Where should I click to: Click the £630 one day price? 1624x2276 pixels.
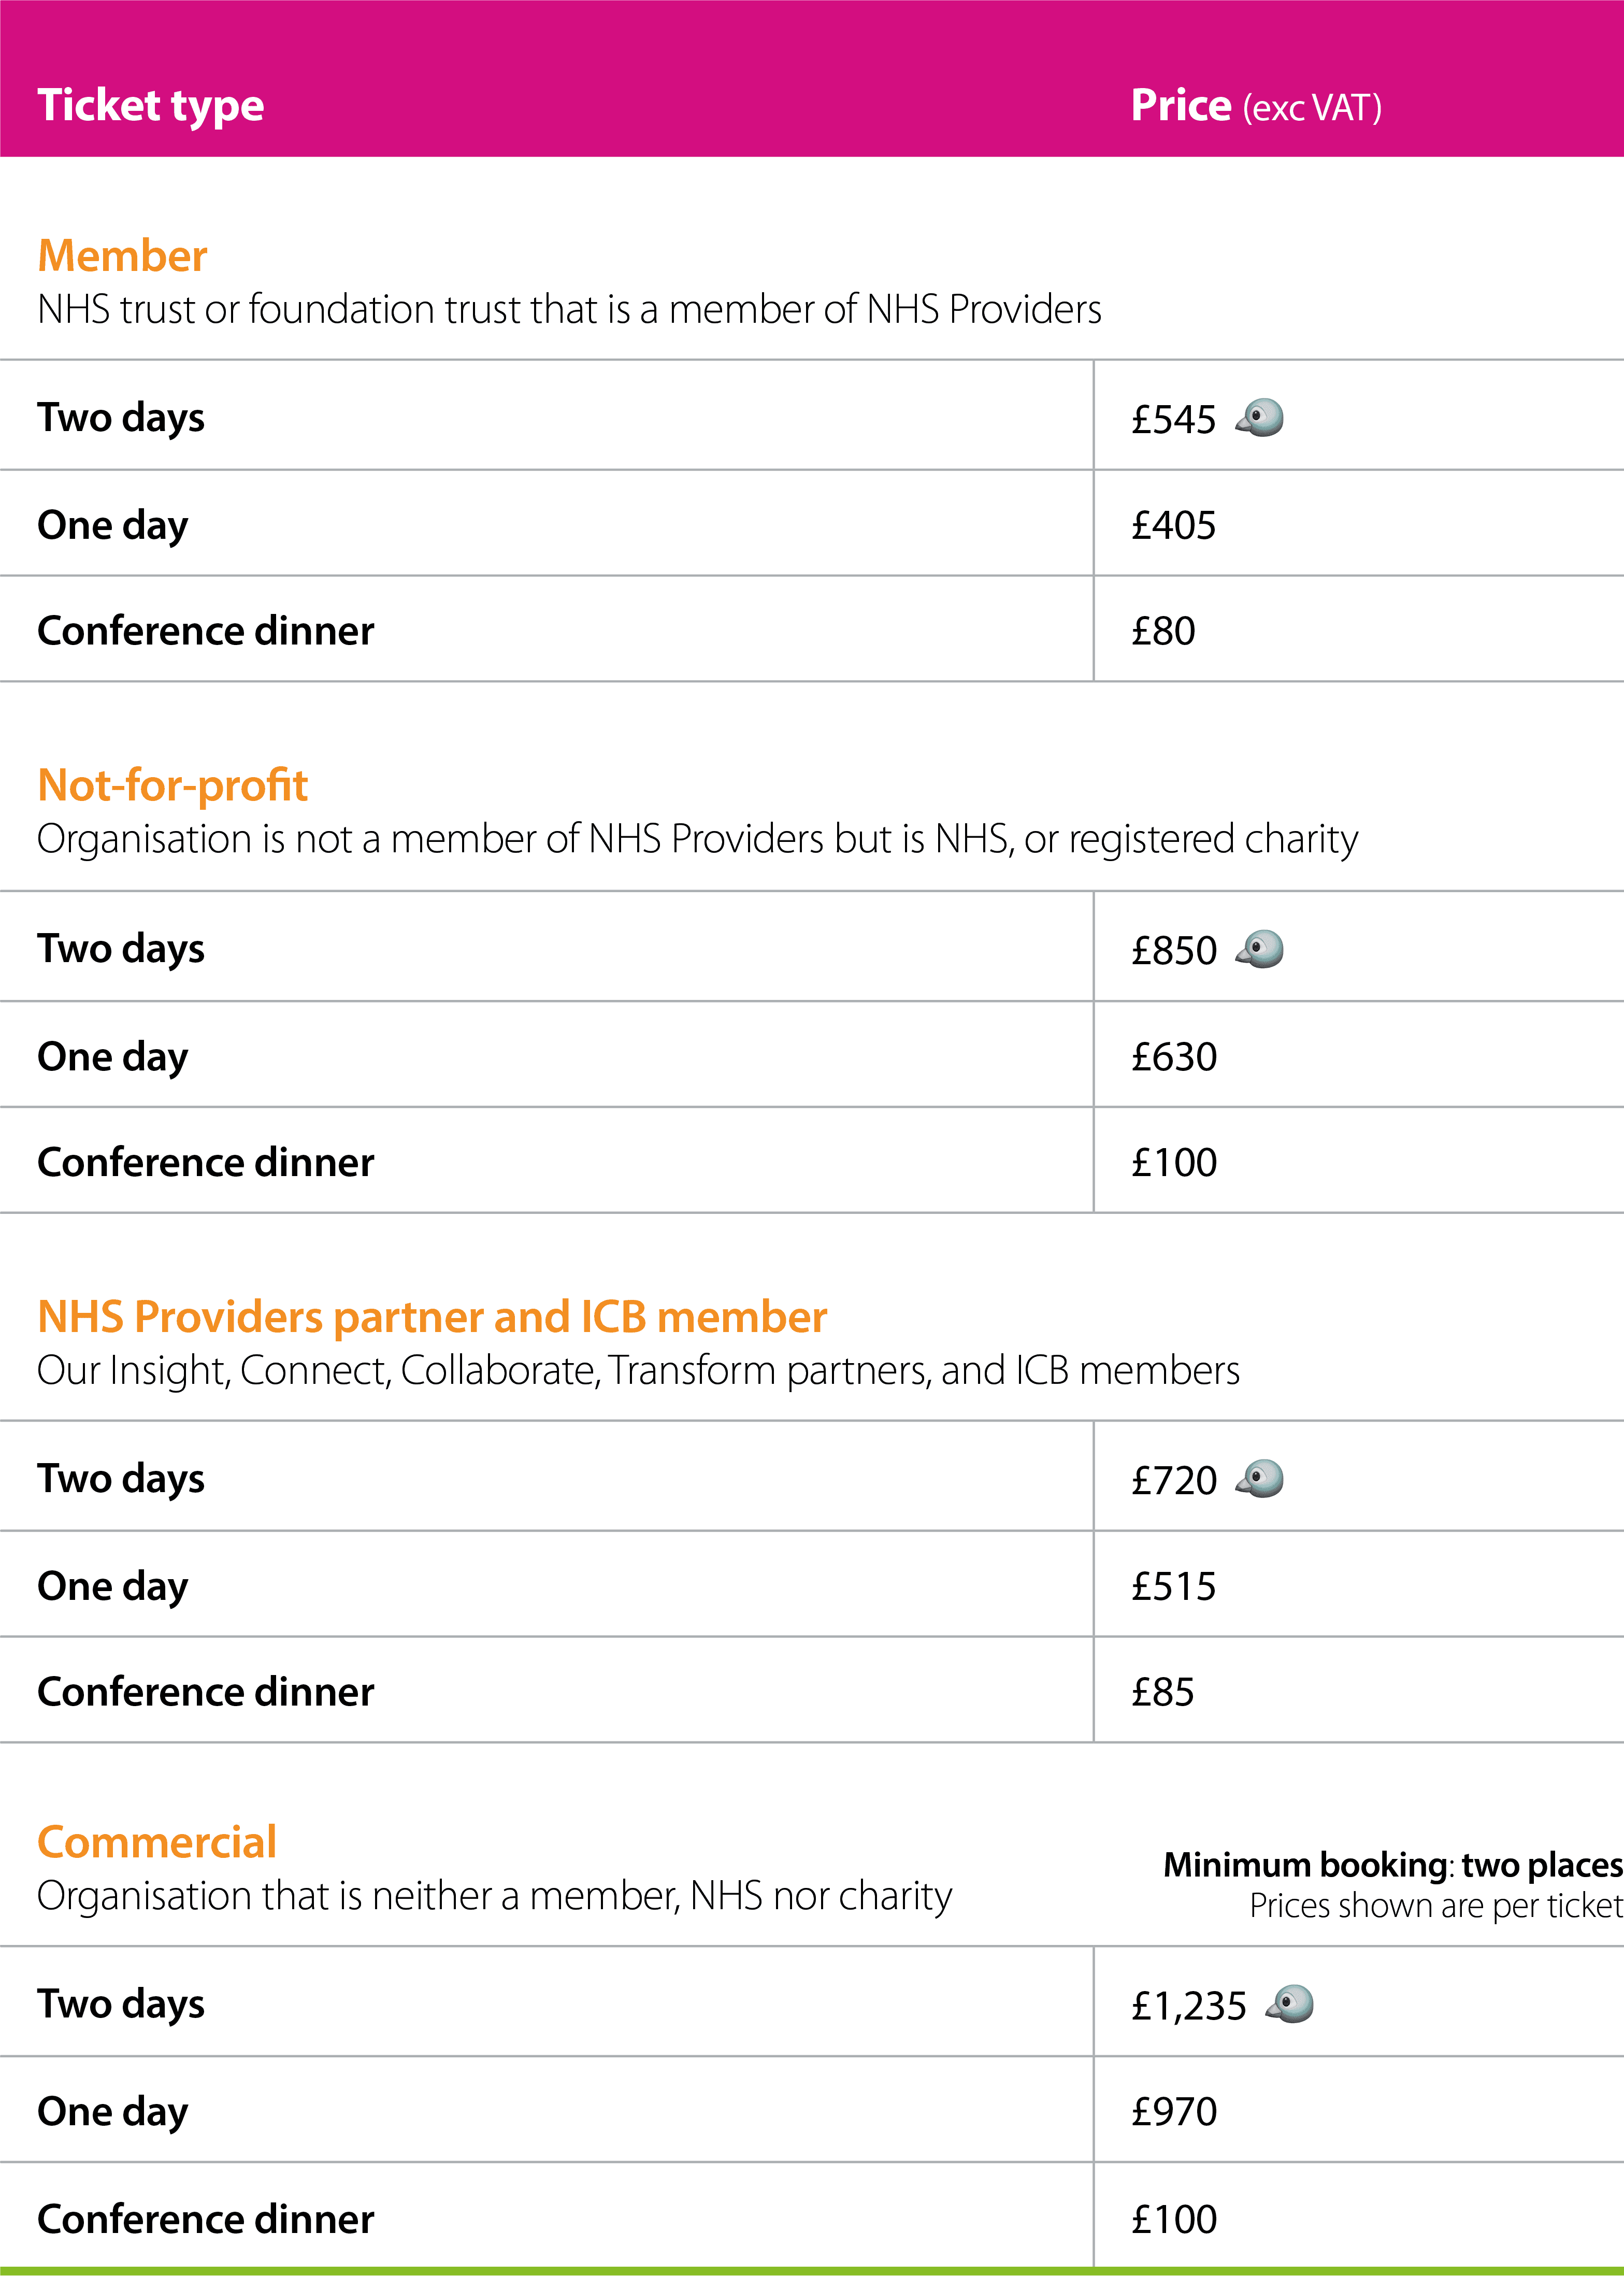pos(1174,1057)
